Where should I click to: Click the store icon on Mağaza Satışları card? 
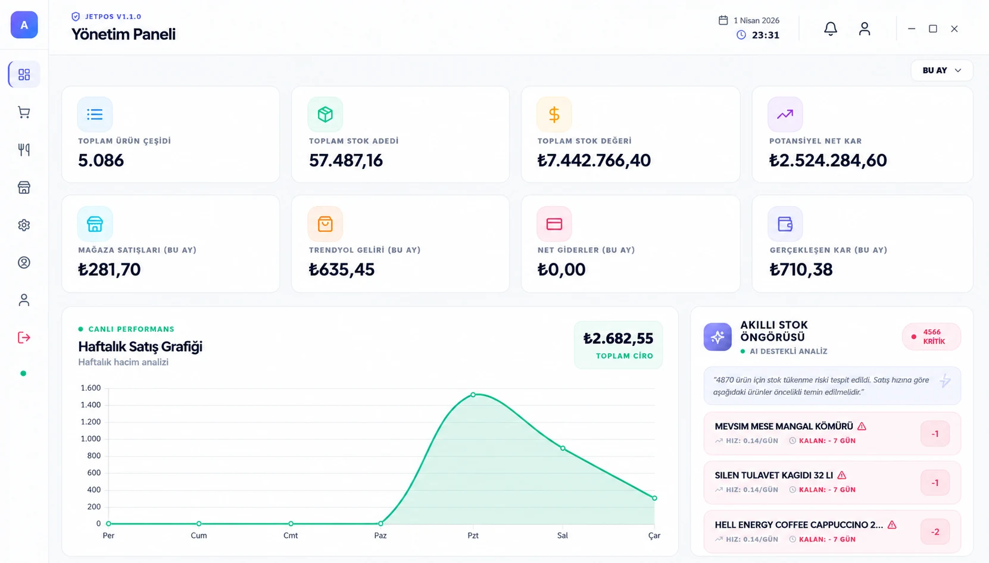click(95, 224)
